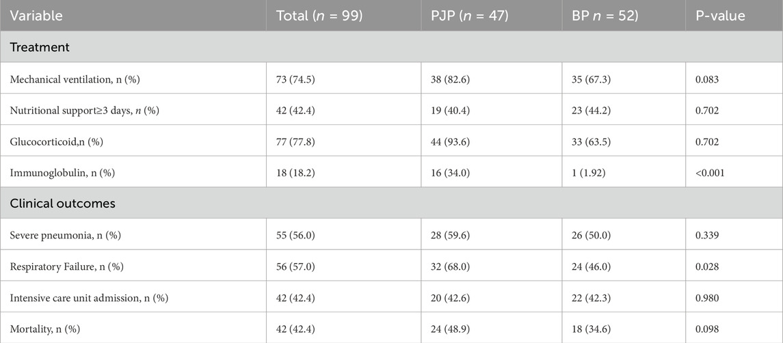Select the Intensive care unit admission label

tap(90, 297)
